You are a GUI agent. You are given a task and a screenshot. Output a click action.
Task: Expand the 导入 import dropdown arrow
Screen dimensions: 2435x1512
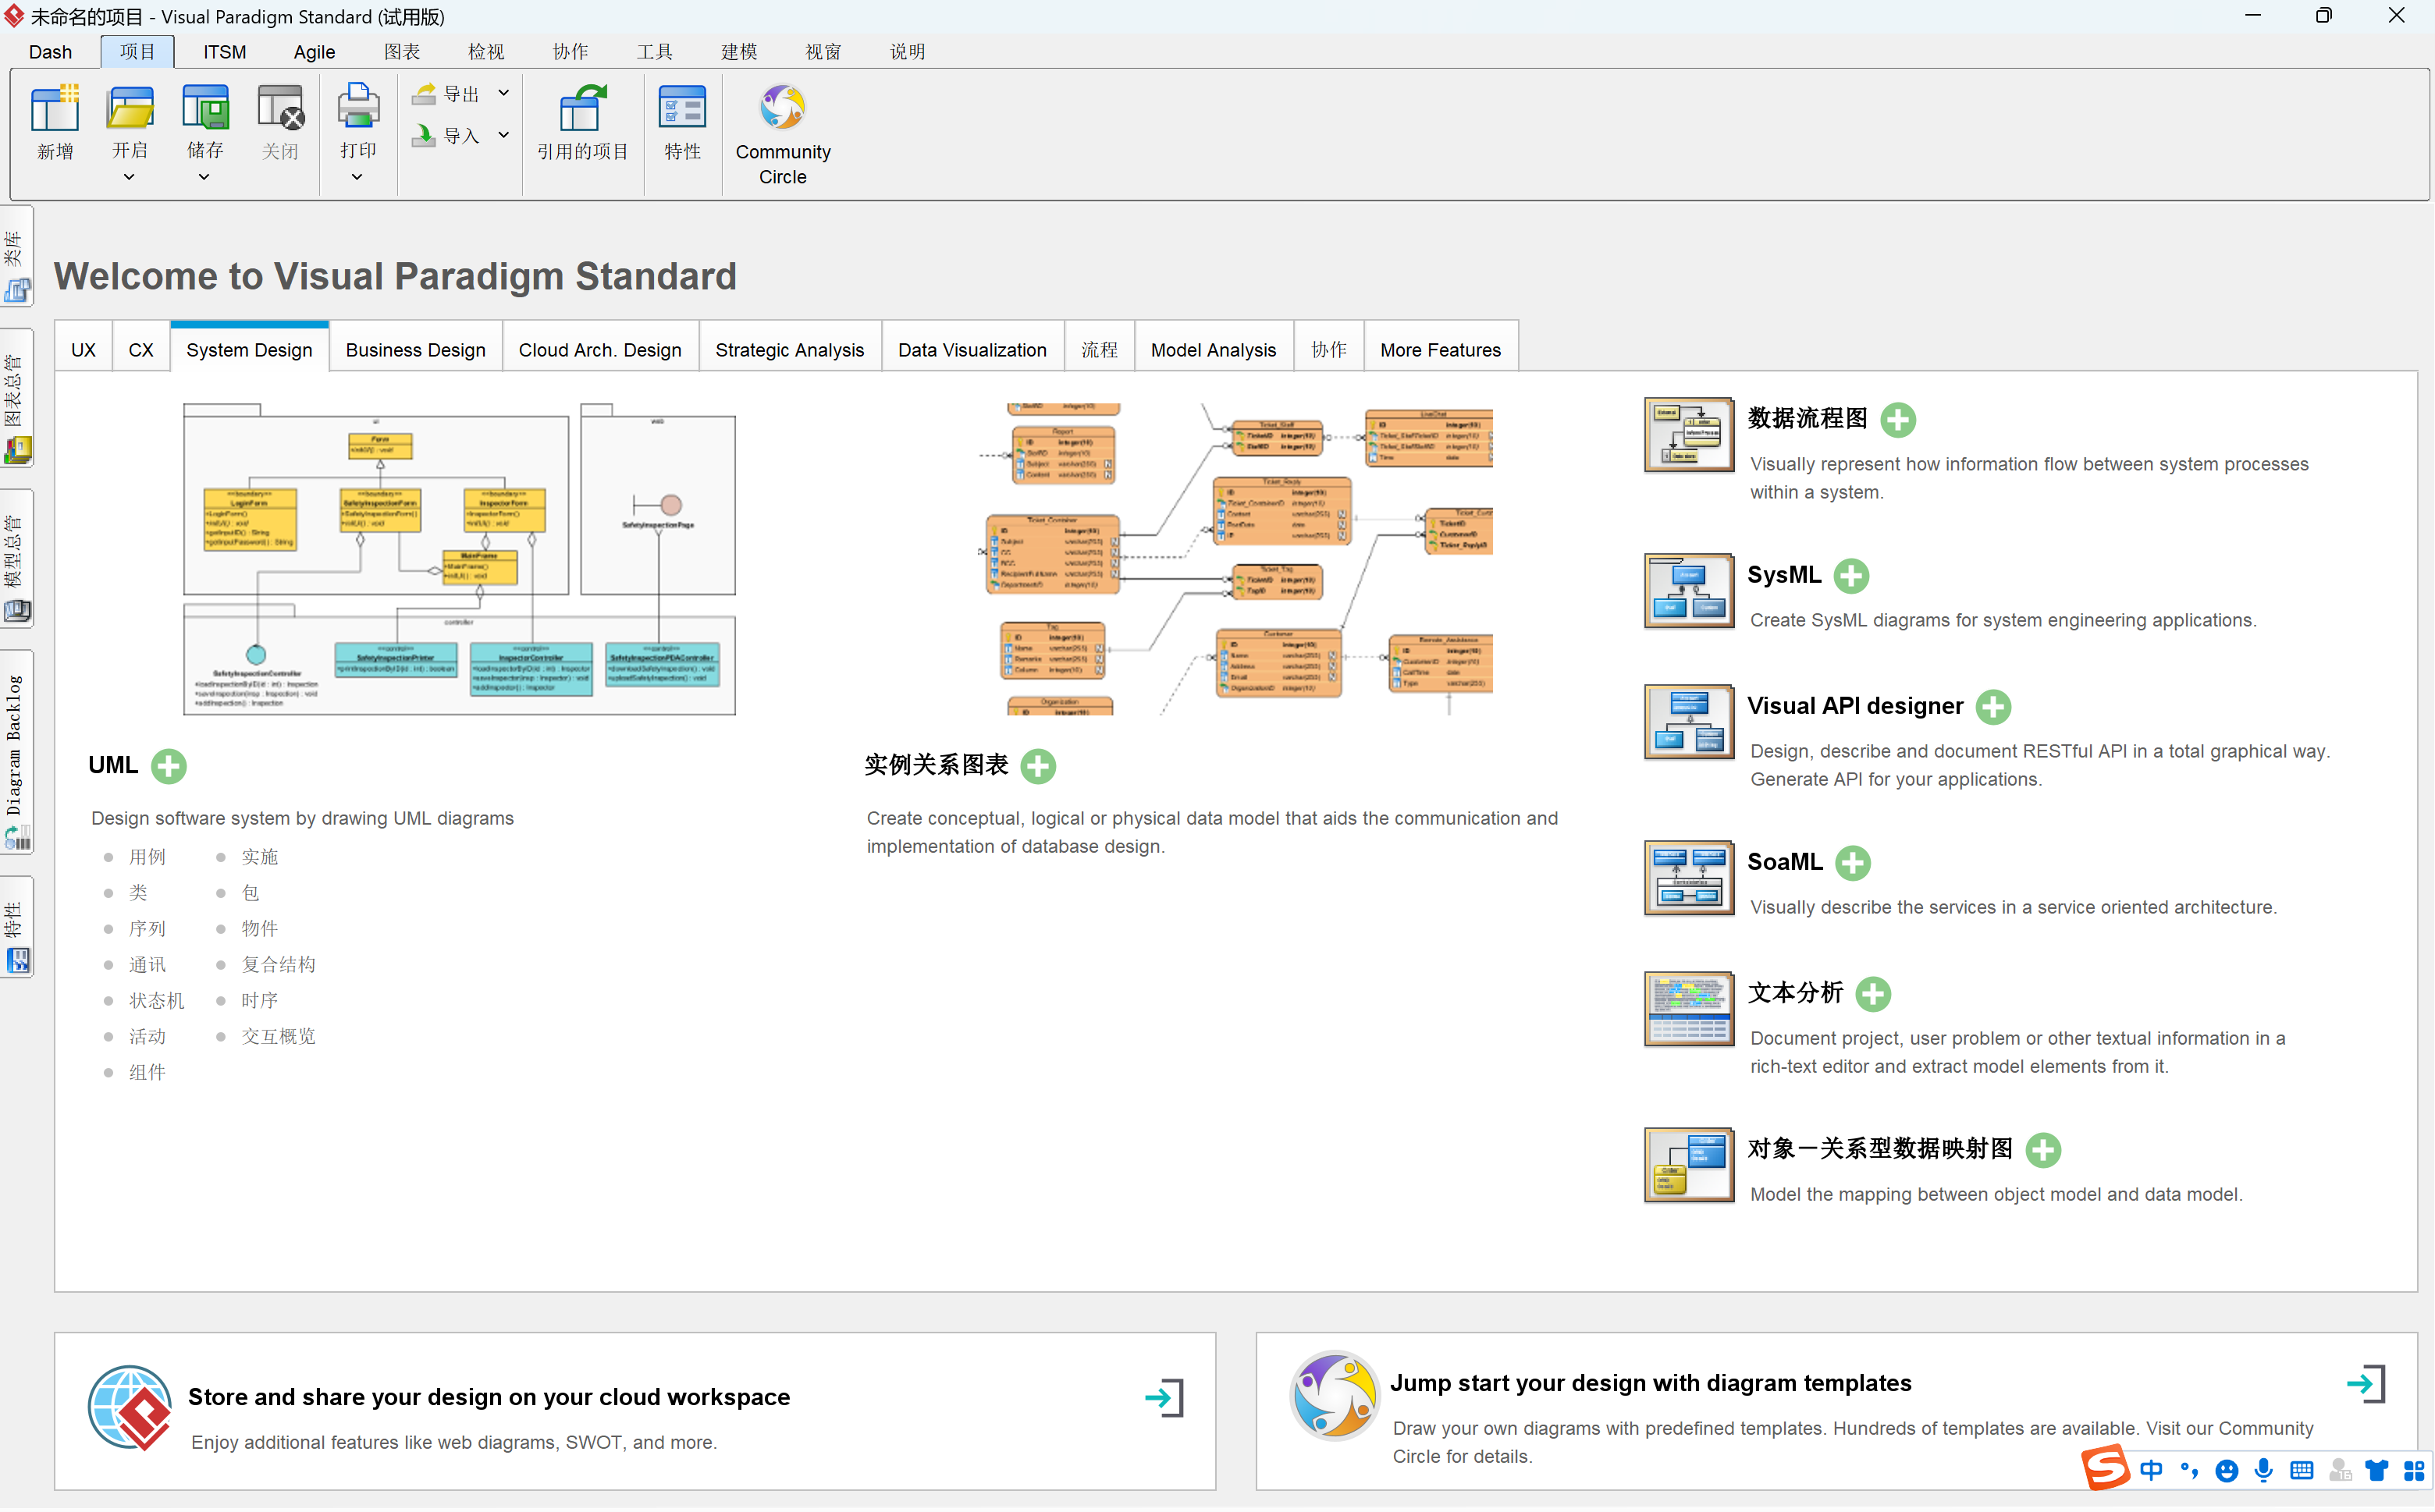pyautogui.click(x=504, y=135)
